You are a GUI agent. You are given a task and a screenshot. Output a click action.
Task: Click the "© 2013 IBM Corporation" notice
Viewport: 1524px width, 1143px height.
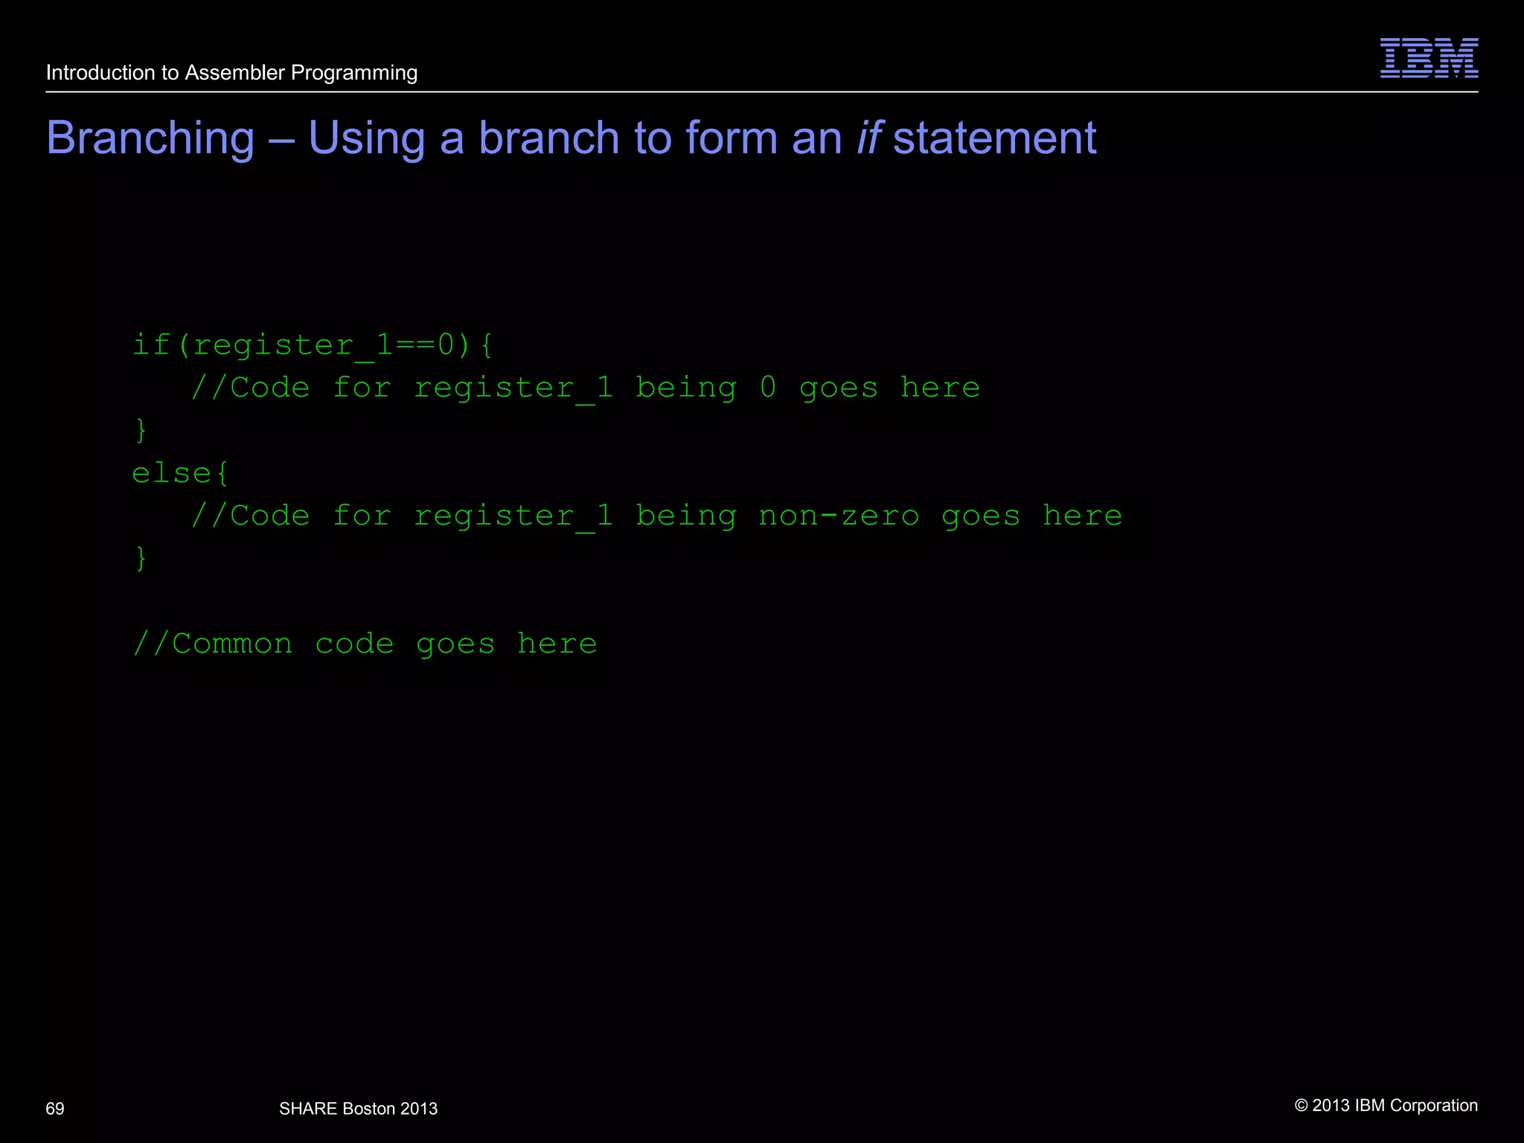tap(1386, 1105)
